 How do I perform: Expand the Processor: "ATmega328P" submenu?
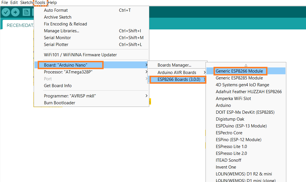91,72
